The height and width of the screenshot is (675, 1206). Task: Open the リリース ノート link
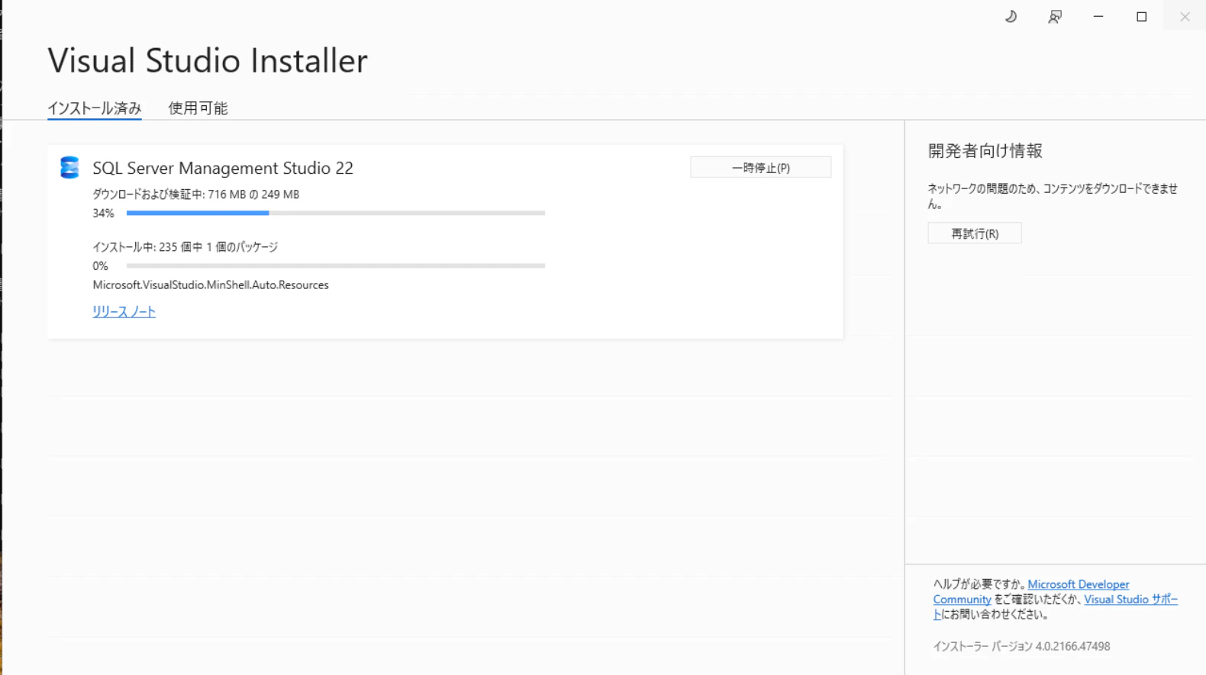[x=124, y=311]
